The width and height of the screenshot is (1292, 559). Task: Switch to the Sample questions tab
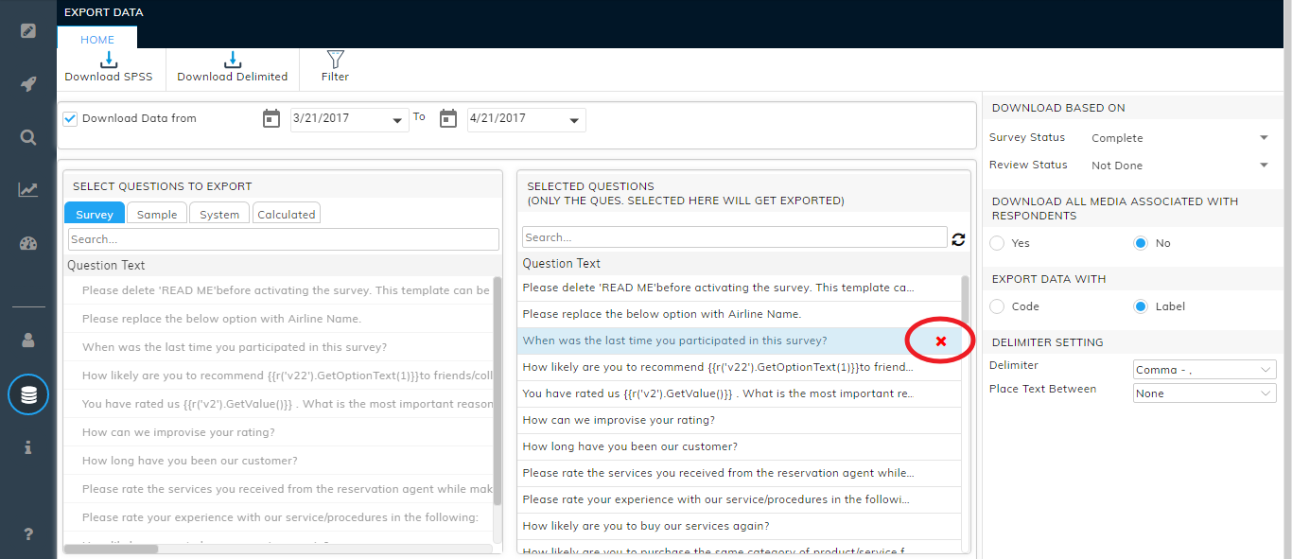pyautogui.click(x=157, y=214)
